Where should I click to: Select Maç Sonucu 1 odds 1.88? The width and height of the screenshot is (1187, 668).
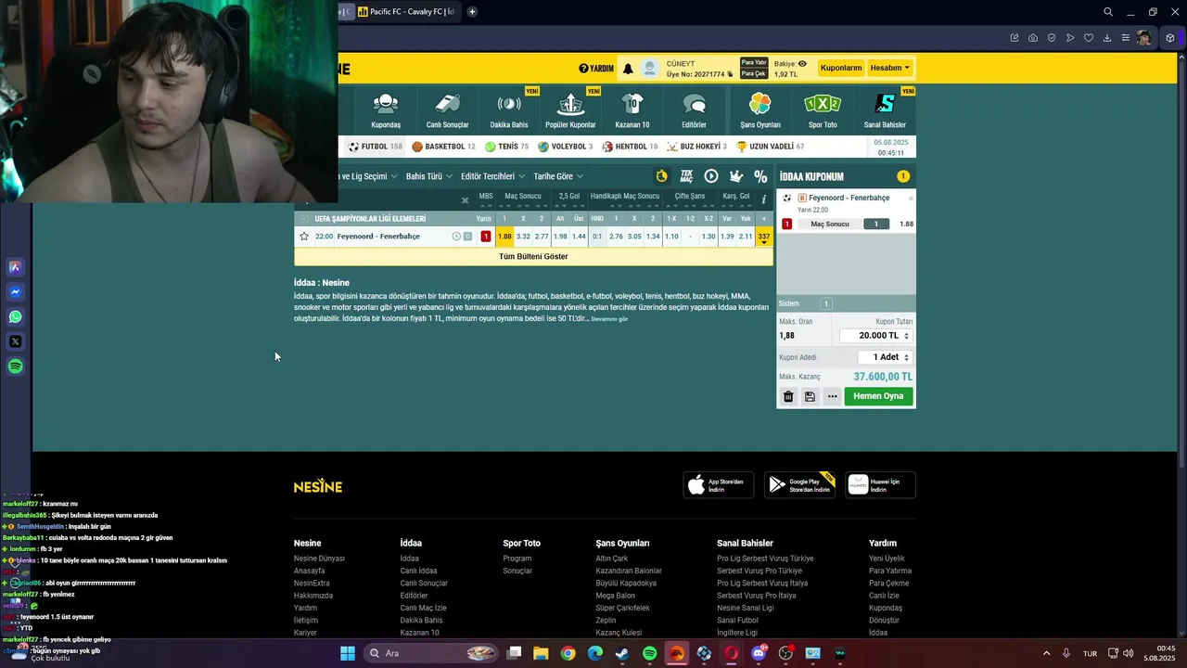tap(504, 237)
